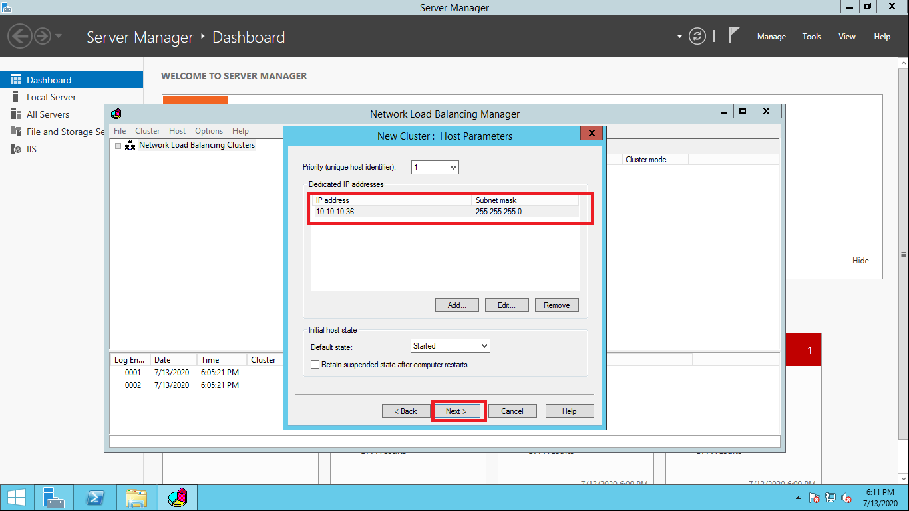Screen dimensions: 909x511
Task: Open the Default state dropdown
Action: point(451,346)
